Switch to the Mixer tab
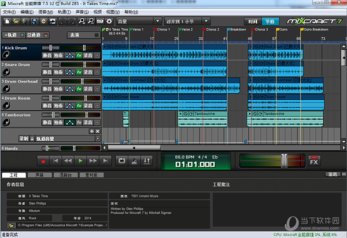The width and height of the screenshot is (347, 238). pyautogui.click(x=65, y=175)
